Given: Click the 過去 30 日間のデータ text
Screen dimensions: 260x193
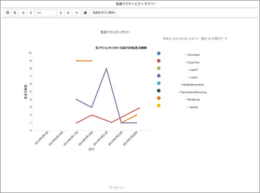Looking at the screenshot, I should point(214,38).
